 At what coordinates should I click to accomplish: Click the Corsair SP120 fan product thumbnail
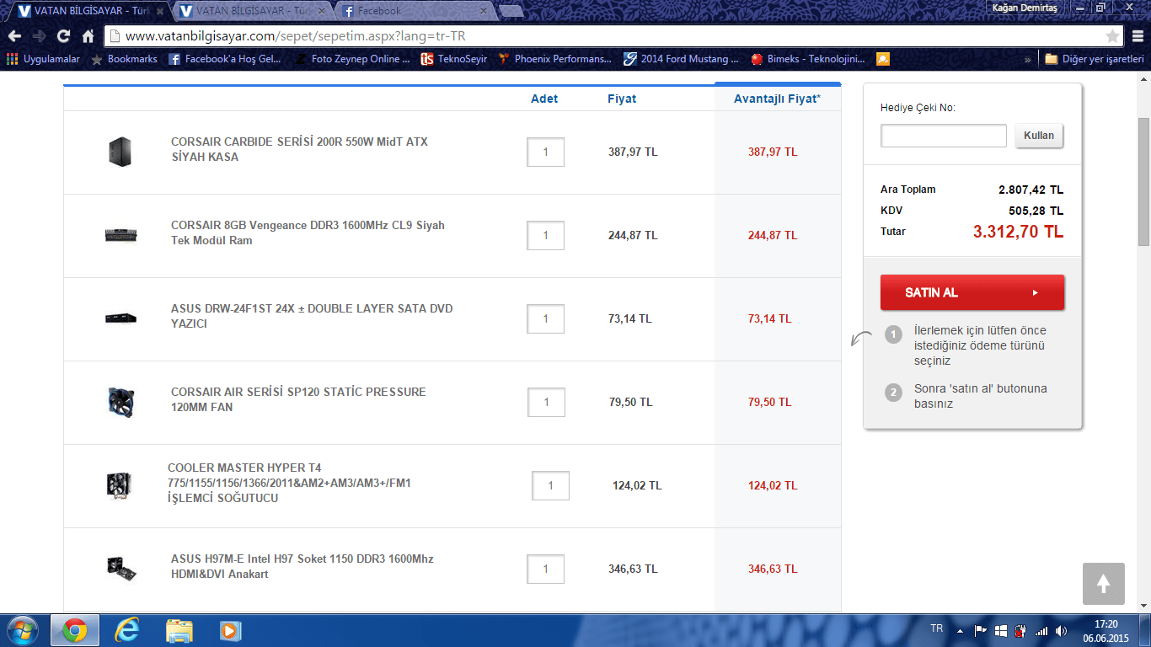[x=120, y=402]
